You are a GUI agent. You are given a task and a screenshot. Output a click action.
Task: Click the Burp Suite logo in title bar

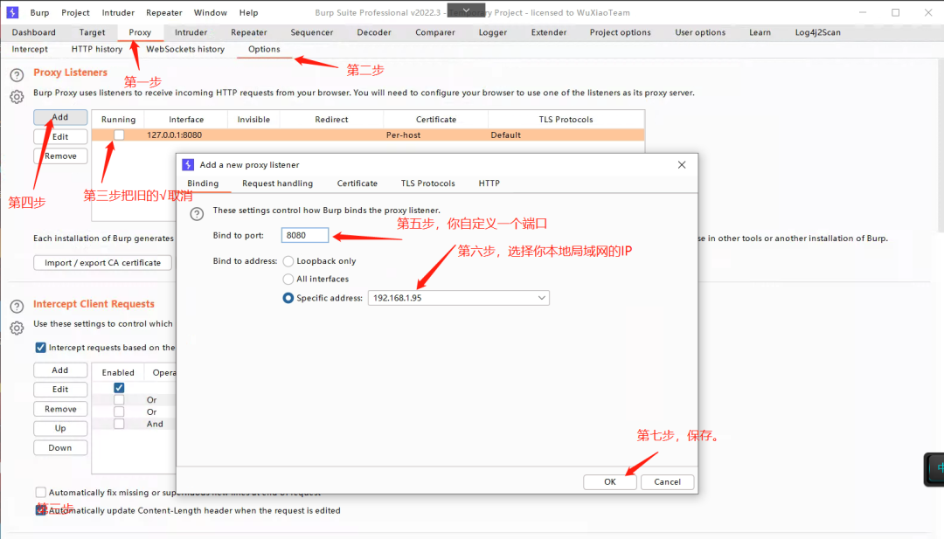click(x=12, y=12)
